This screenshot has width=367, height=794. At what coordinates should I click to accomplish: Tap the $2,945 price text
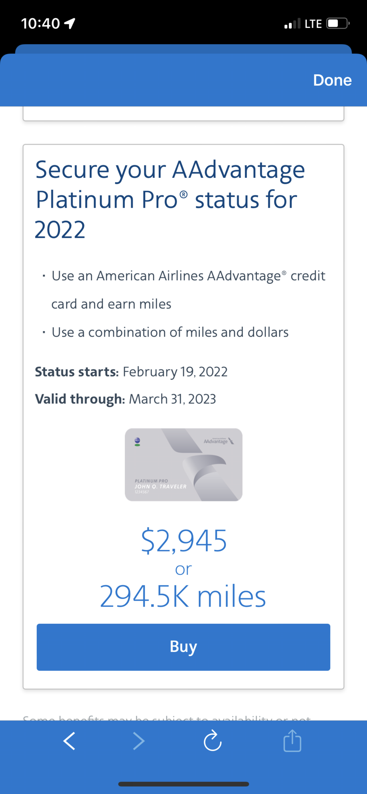point(184,541)
